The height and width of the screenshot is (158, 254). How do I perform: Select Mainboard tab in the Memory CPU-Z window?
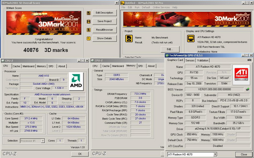point(118,66)
